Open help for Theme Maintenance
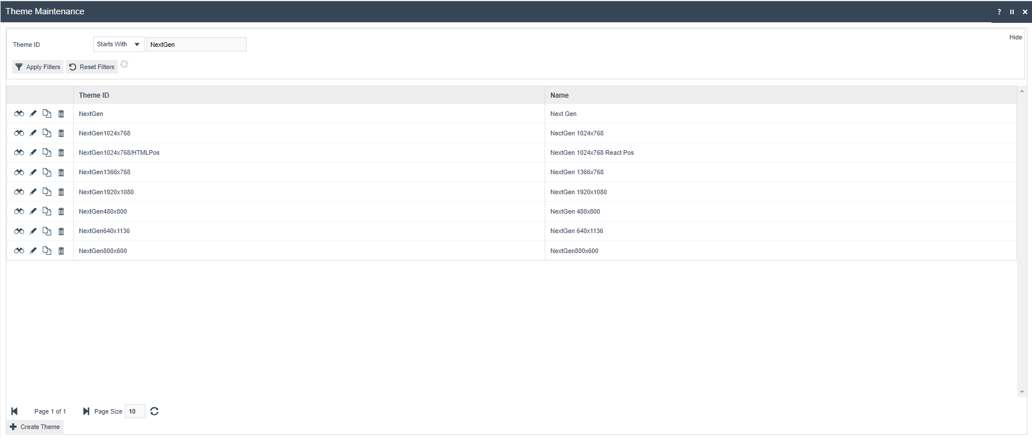This screenshot has width=1032, height=437. pos(999,11)
